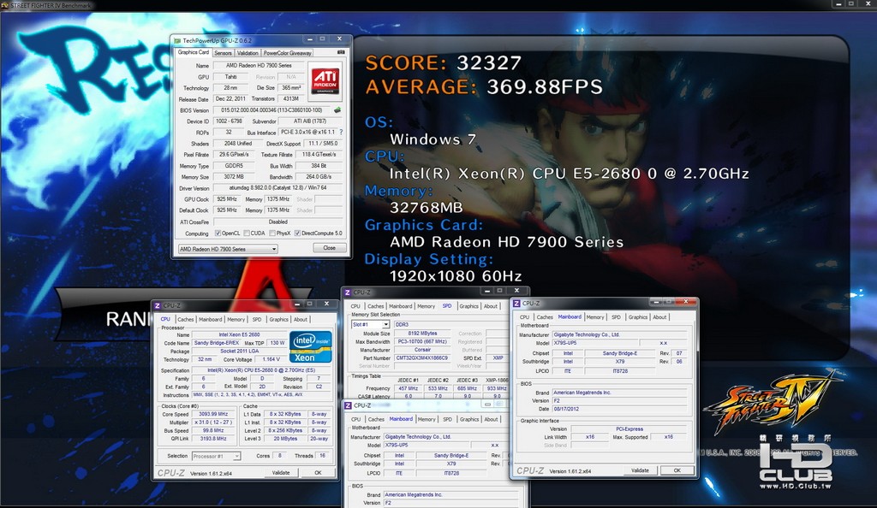The width and height of the screenshot is (877, 508).
Task: Click the Part Number CMT32GX3M4X1866C9
Action: pos(421,357)
